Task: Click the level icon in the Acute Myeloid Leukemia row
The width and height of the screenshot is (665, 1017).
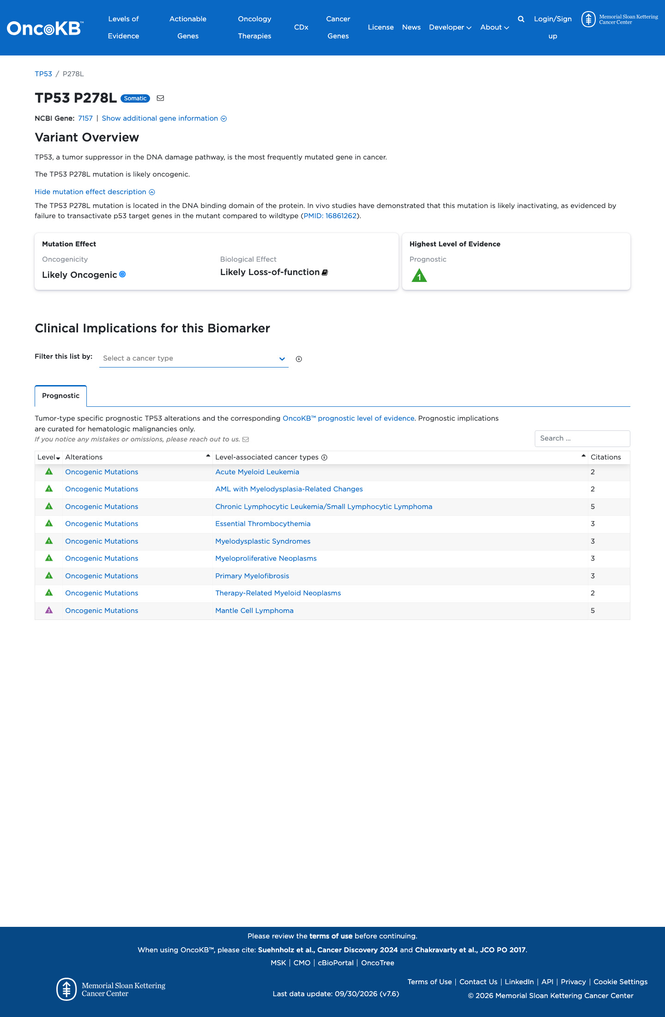Action: point(49,472)
